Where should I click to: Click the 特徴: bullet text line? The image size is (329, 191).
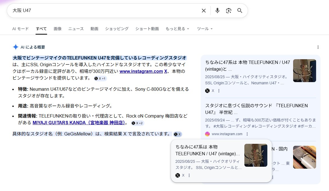pos(103,92)
